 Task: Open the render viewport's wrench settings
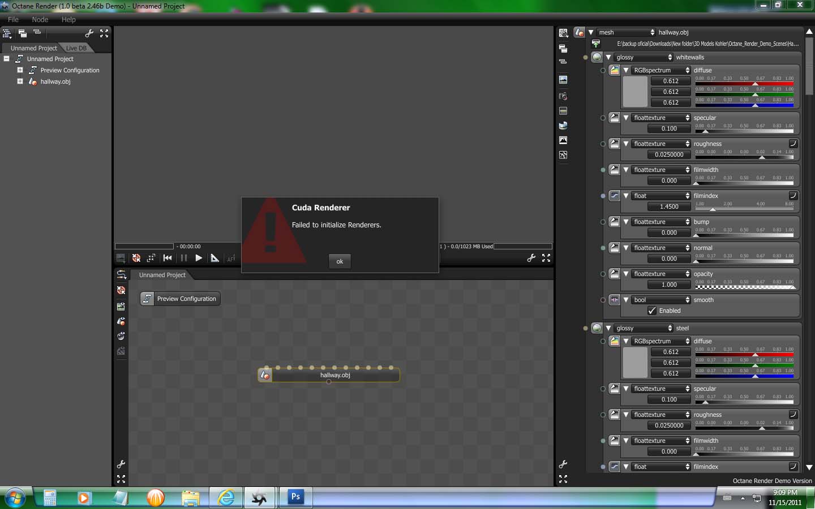click(x=531, y=258)
